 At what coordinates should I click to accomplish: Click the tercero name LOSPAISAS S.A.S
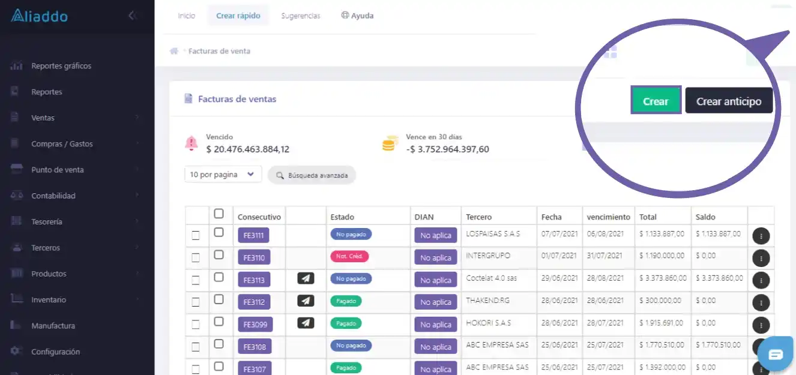tap(493, 233)
